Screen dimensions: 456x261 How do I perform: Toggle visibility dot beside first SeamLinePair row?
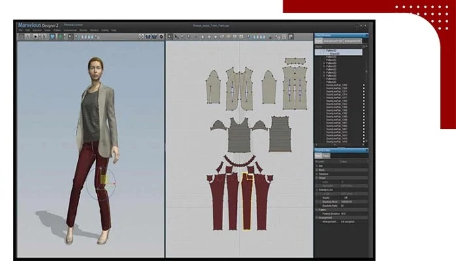tap(364, 85)
